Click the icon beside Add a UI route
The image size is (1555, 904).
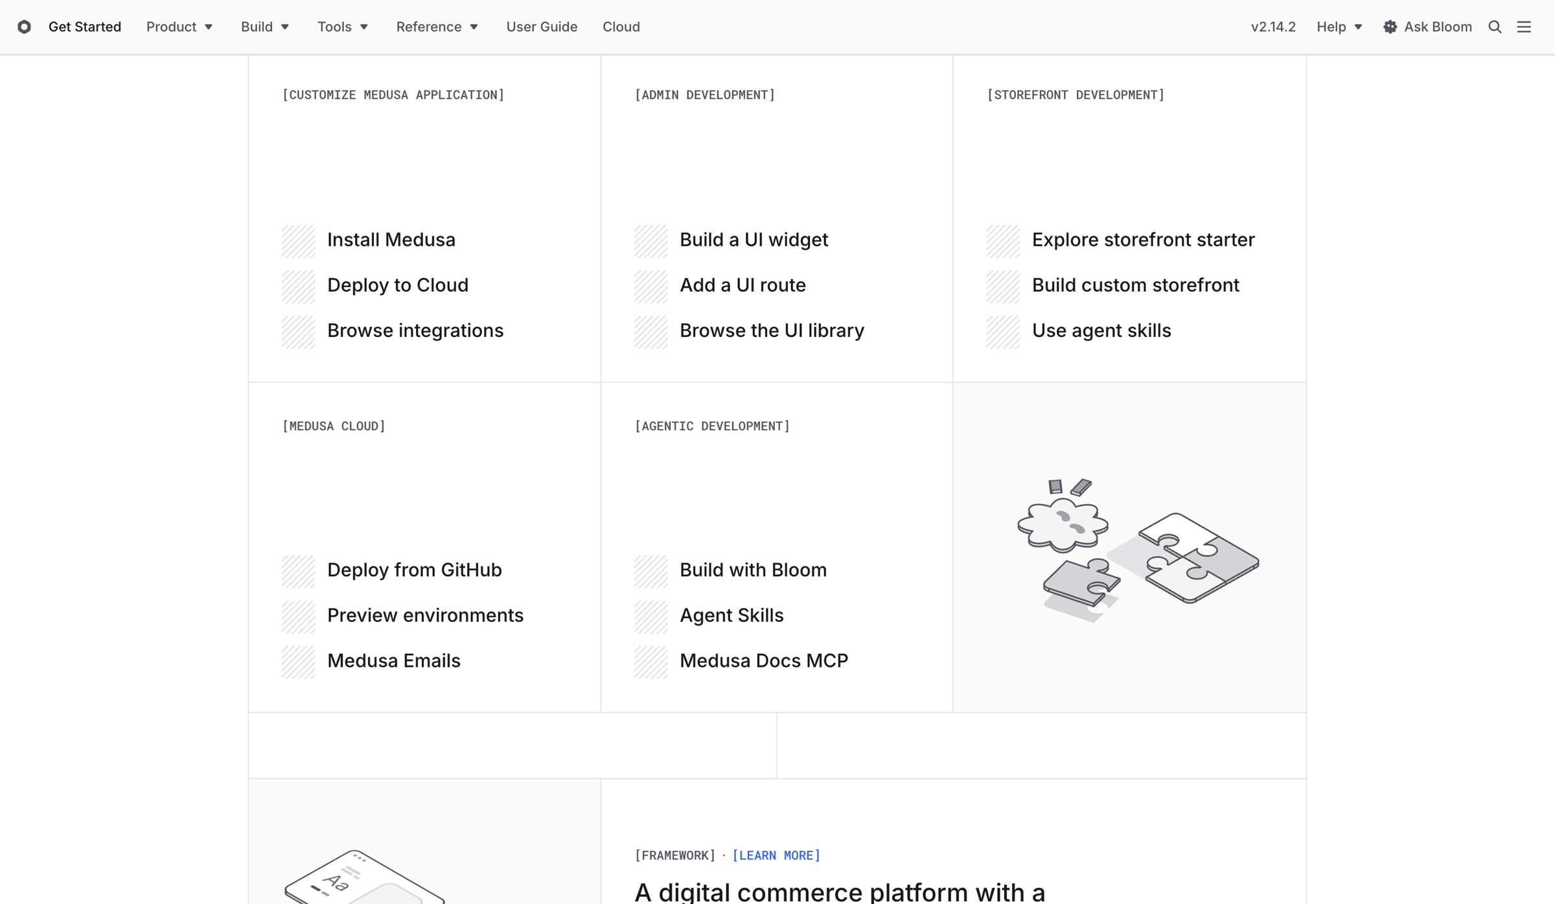pyautogui.click(x=651, y=286)
